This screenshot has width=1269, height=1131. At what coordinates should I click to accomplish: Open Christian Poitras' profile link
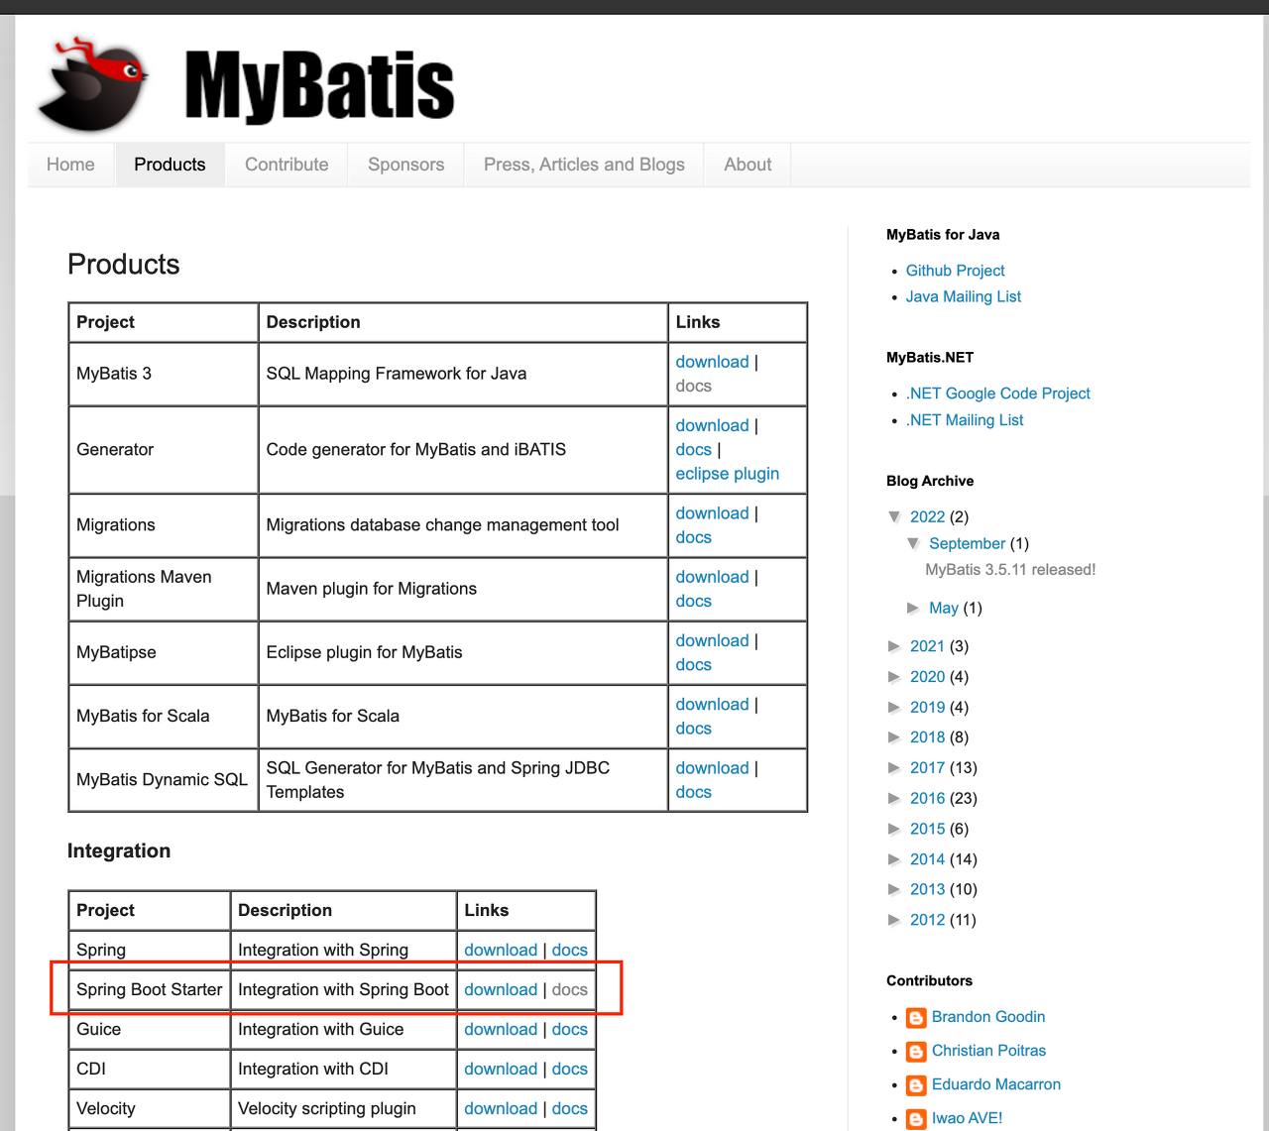(988, 1051)
